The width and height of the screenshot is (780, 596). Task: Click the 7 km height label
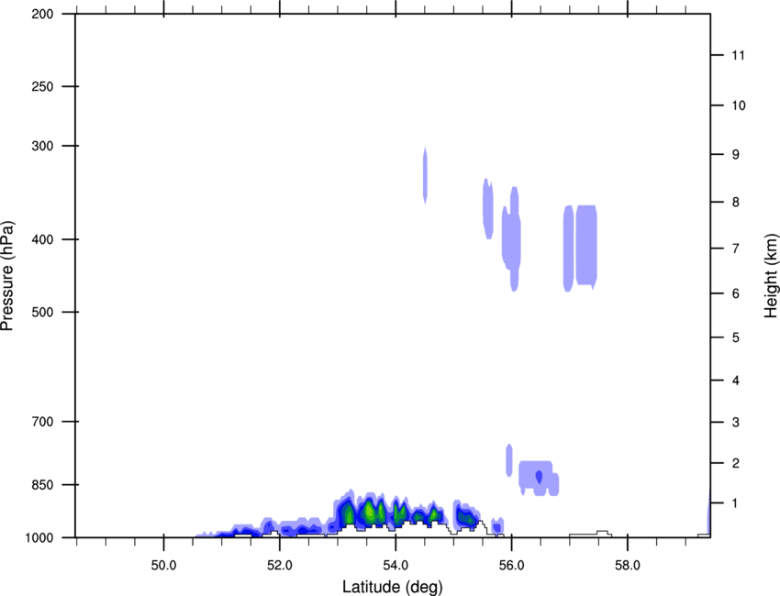click(x=736, y=248)
